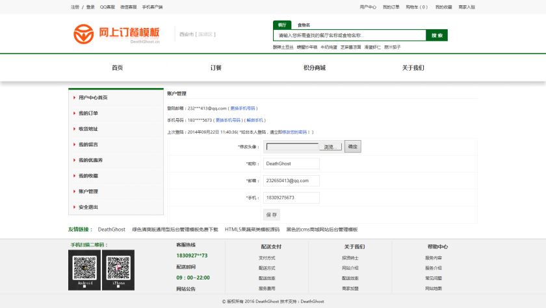Click the 客服热线 number 1830927**73

[x=192, y=255]
